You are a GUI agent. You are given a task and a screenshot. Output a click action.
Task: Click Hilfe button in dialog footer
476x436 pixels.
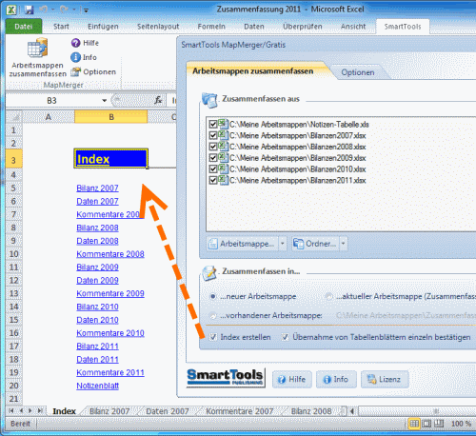click(x=292, y=379)
